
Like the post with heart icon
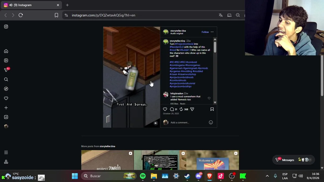tap(165, 109)
